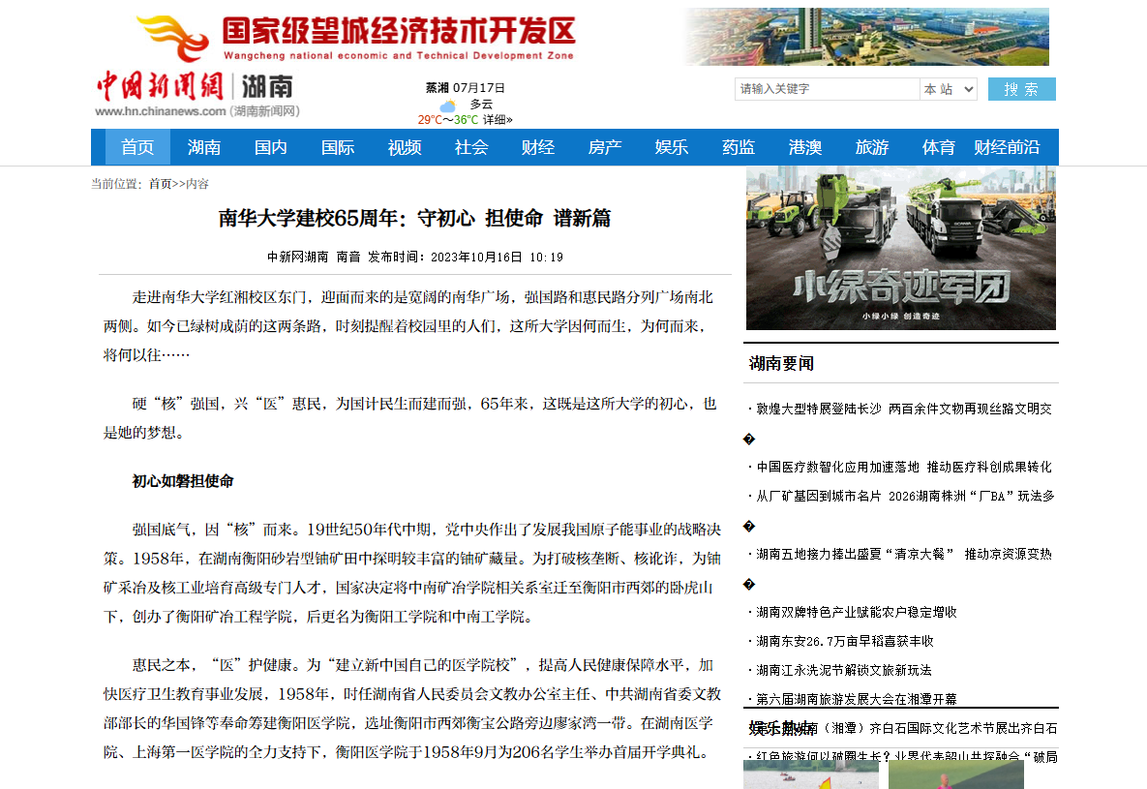Open the 旅游 navigation tab
The image size is (1147, 789).
[x=872, y=147]
